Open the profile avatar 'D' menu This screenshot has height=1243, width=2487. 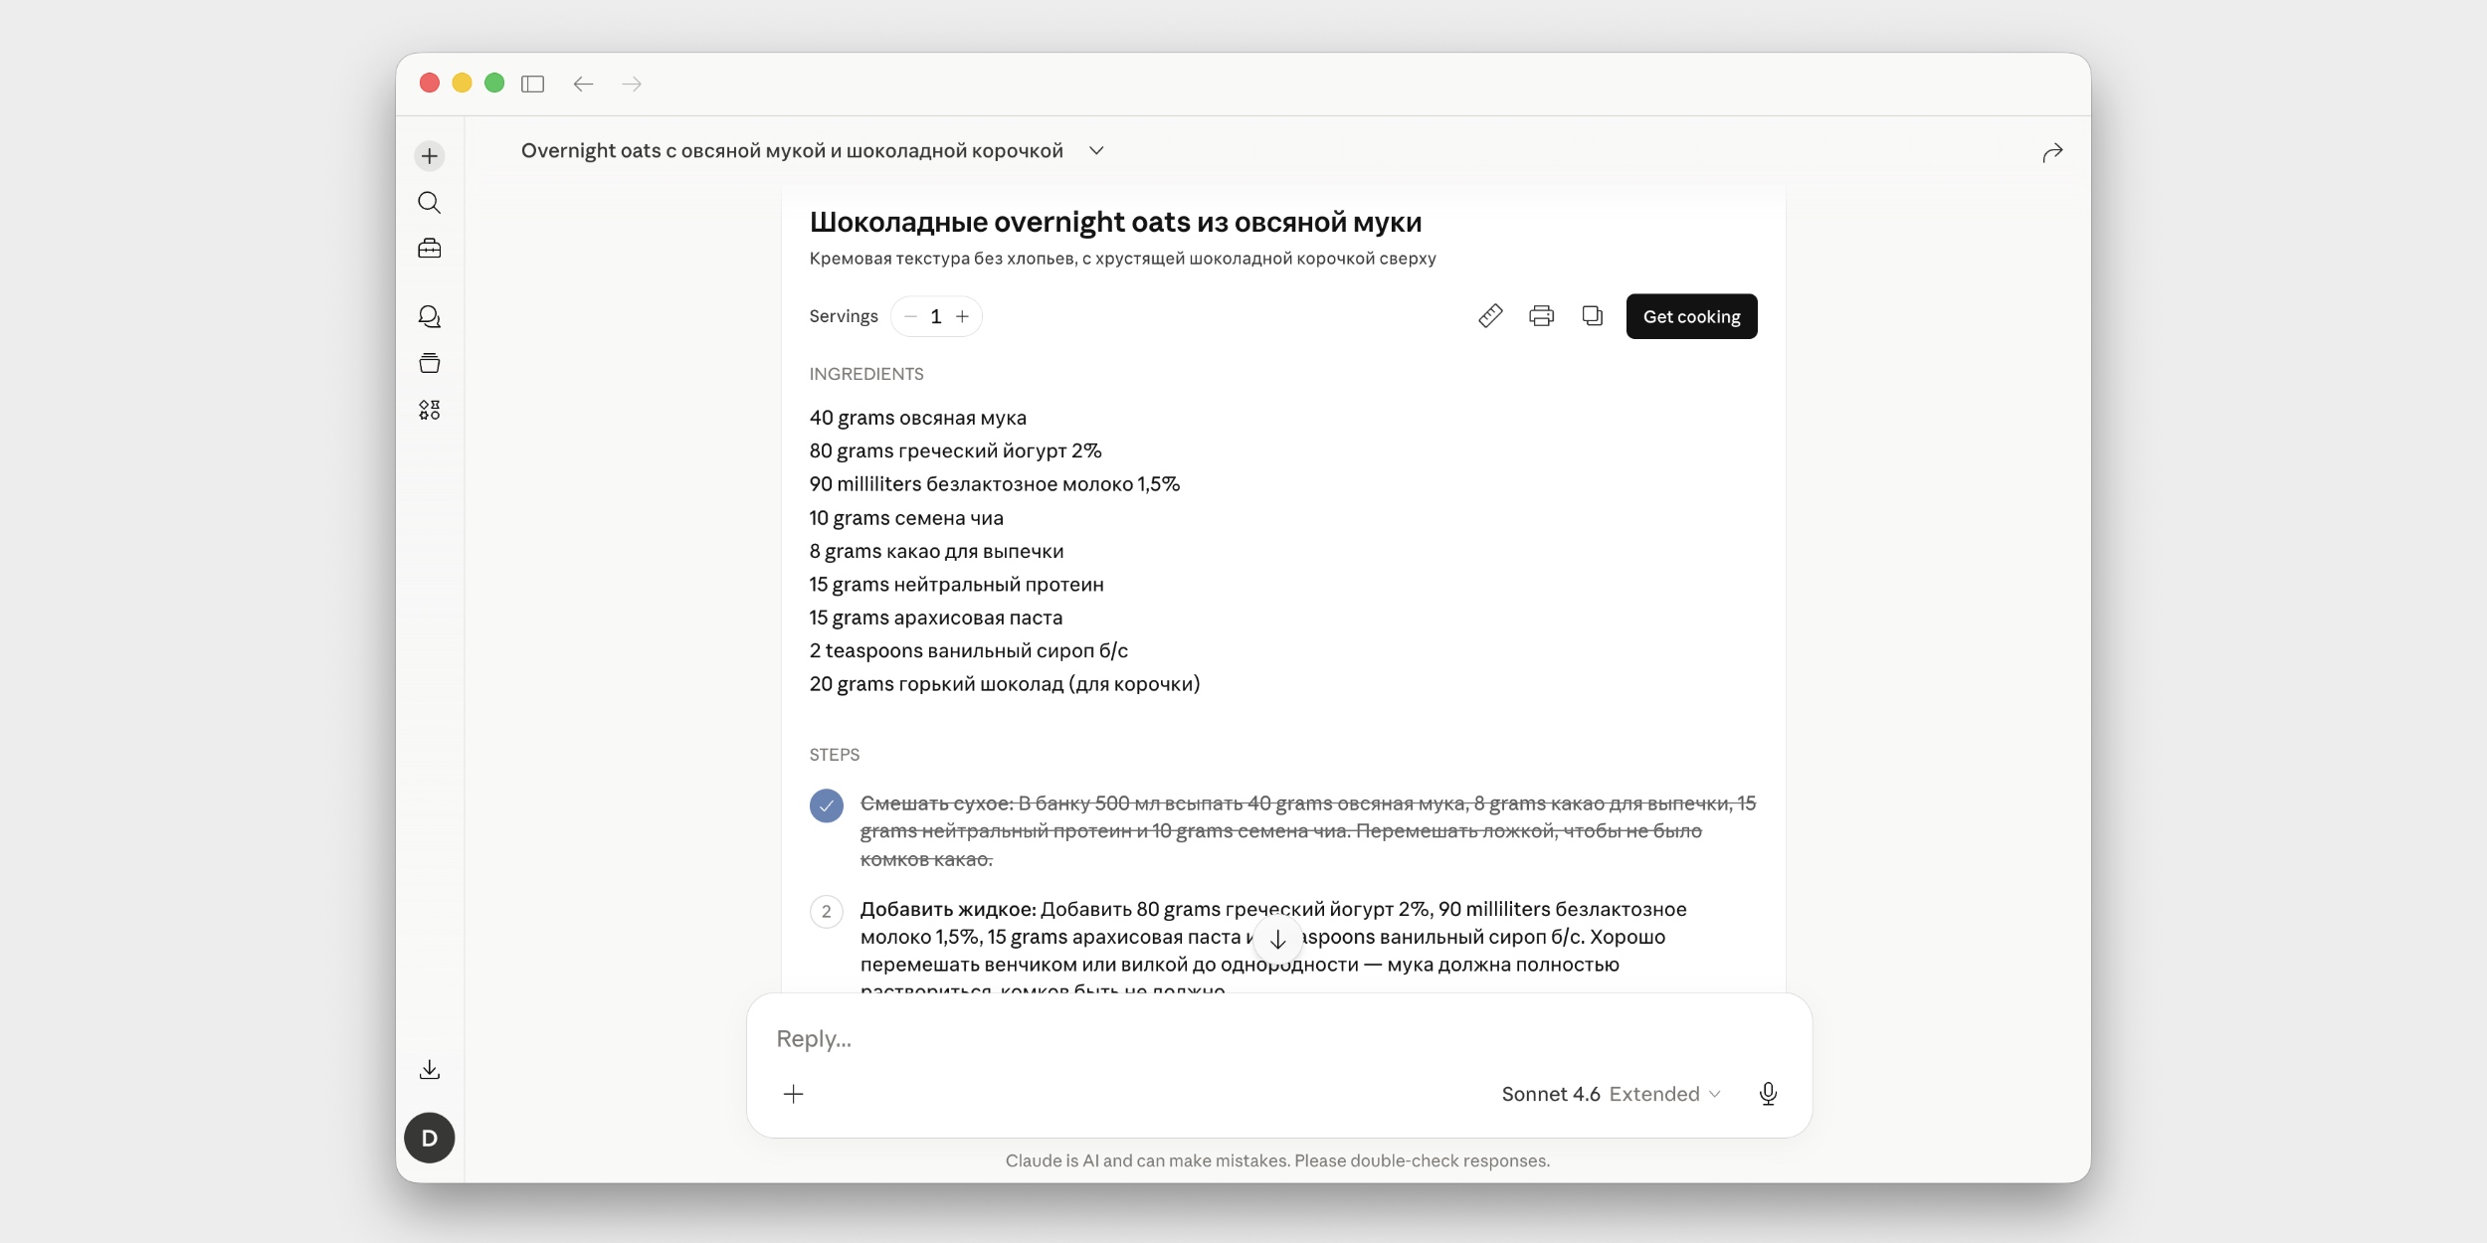point(430,1138)
